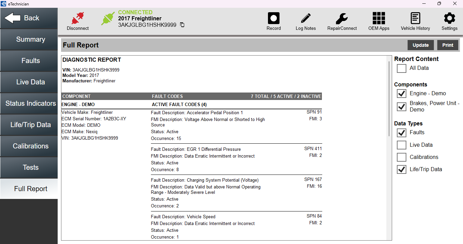The height and width of the screenshot is (244, 463).
Task: Click Accelerator Pedal Position 1 fault description
Action: (197, 113)
